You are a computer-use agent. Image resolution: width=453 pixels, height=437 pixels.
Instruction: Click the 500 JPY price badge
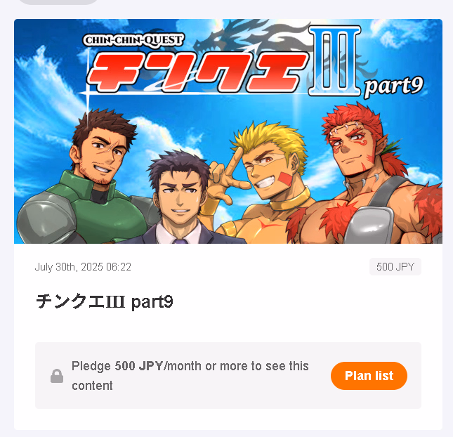pyautogui.click(x=395, y=266)
